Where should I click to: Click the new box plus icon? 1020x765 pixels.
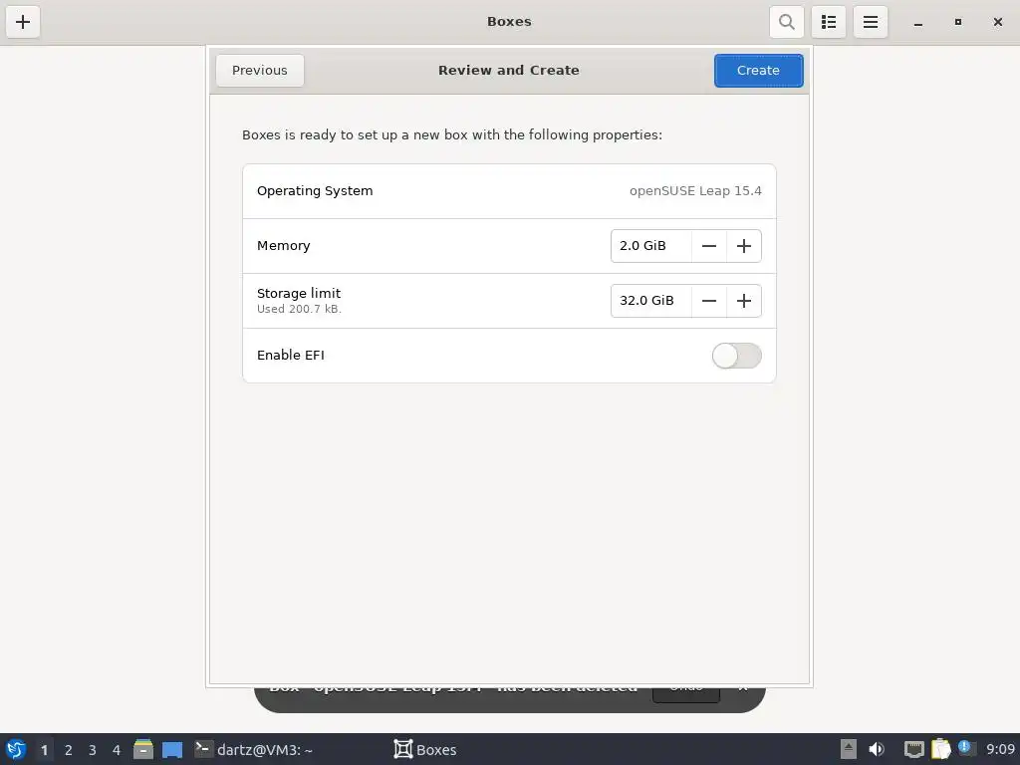23,22
